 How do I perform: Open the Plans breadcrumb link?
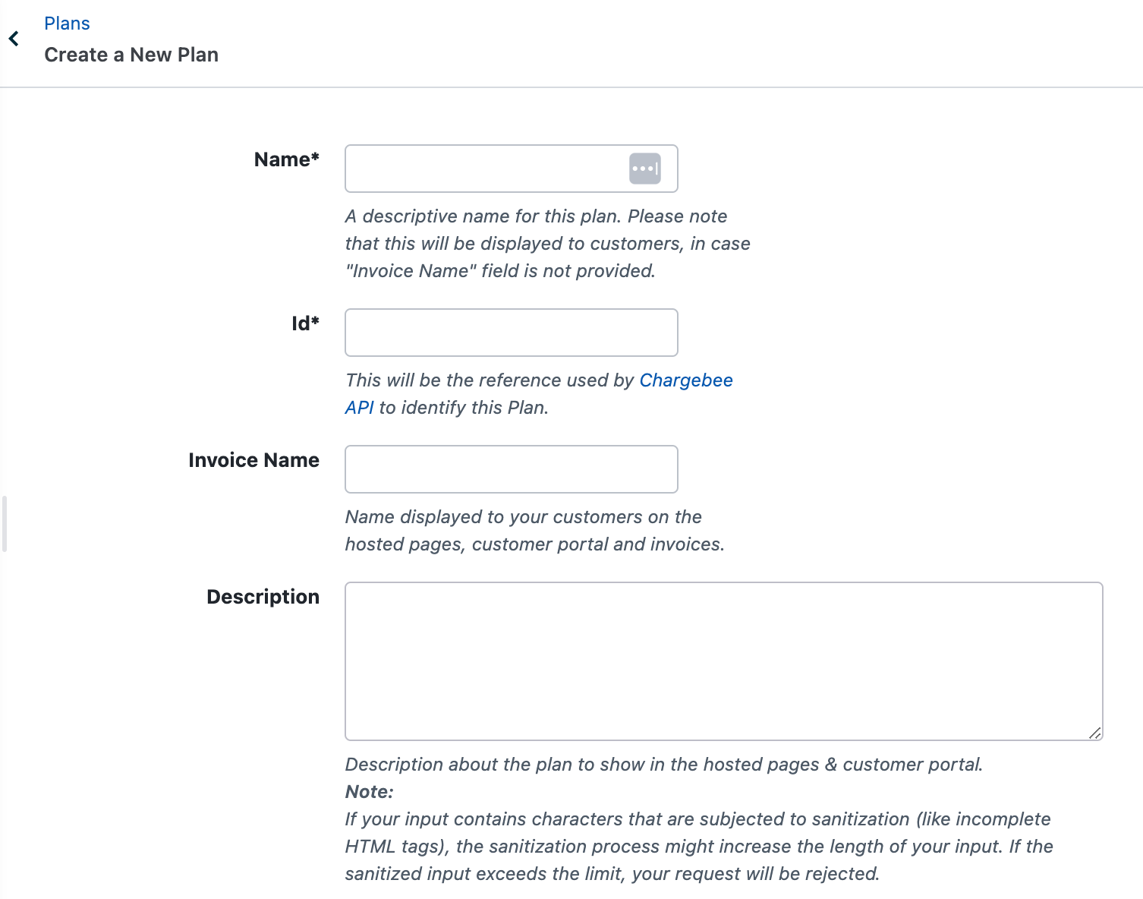tap(67, 24)
